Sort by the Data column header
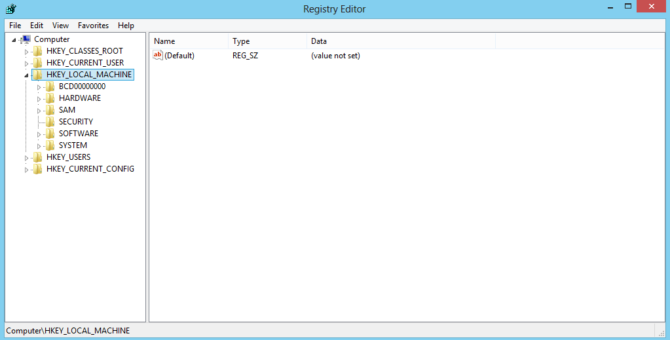670x340 pixels. [x=401, y=41]
